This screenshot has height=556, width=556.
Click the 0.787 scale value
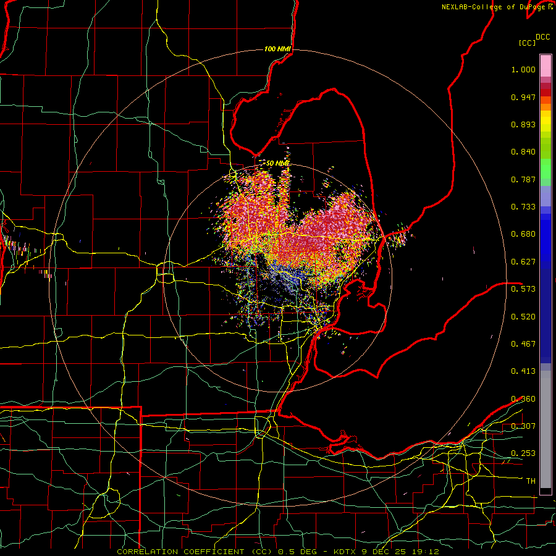(523, 179)
